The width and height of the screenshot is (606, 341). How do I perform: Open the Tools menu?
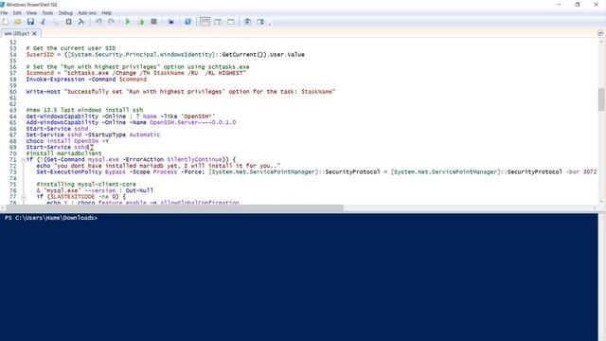point(47,12)
